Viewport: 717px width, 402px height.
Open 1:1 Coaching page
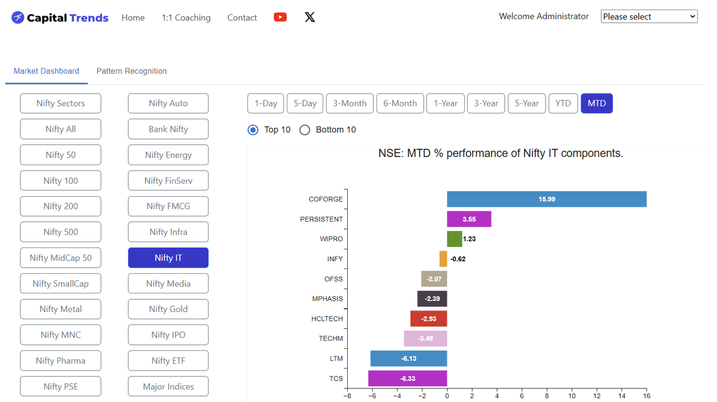pyautogui.click(x=186, y=18)
